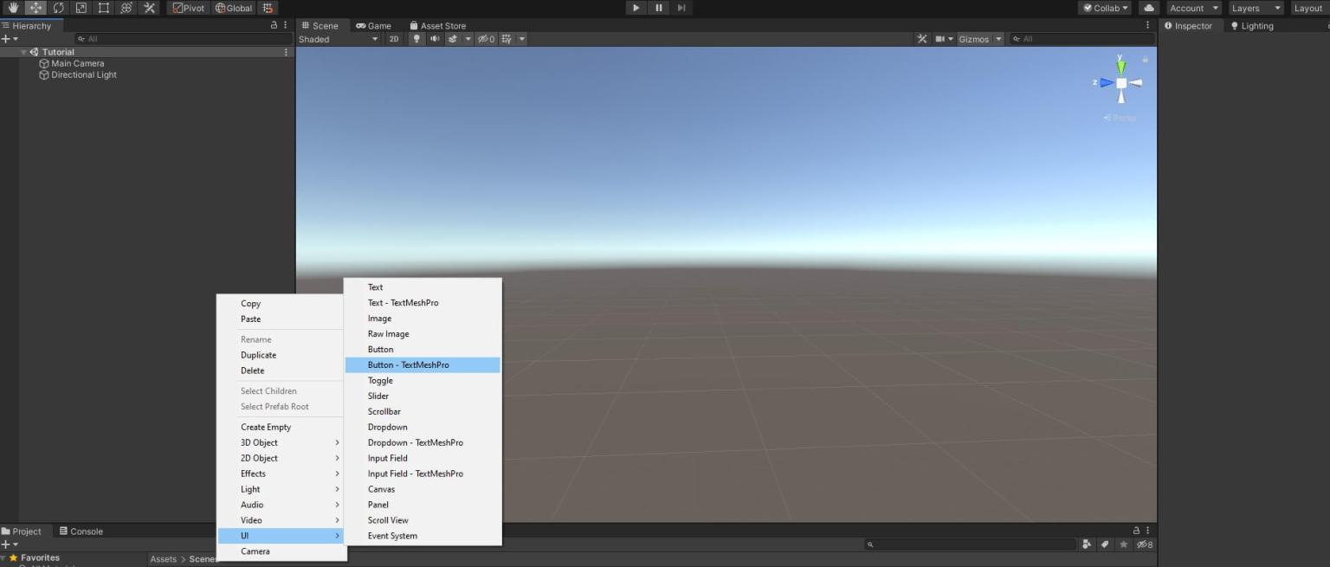Select the Rect Transform tool

click(103, 8)
